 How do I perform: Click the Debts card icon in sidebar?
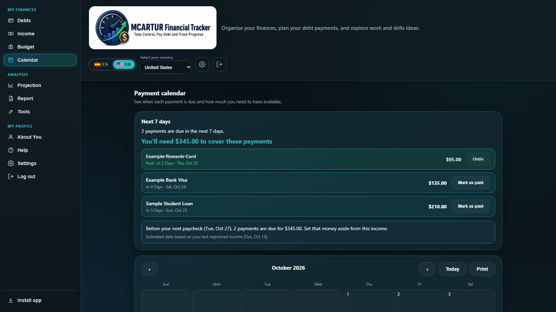(11, 20)
